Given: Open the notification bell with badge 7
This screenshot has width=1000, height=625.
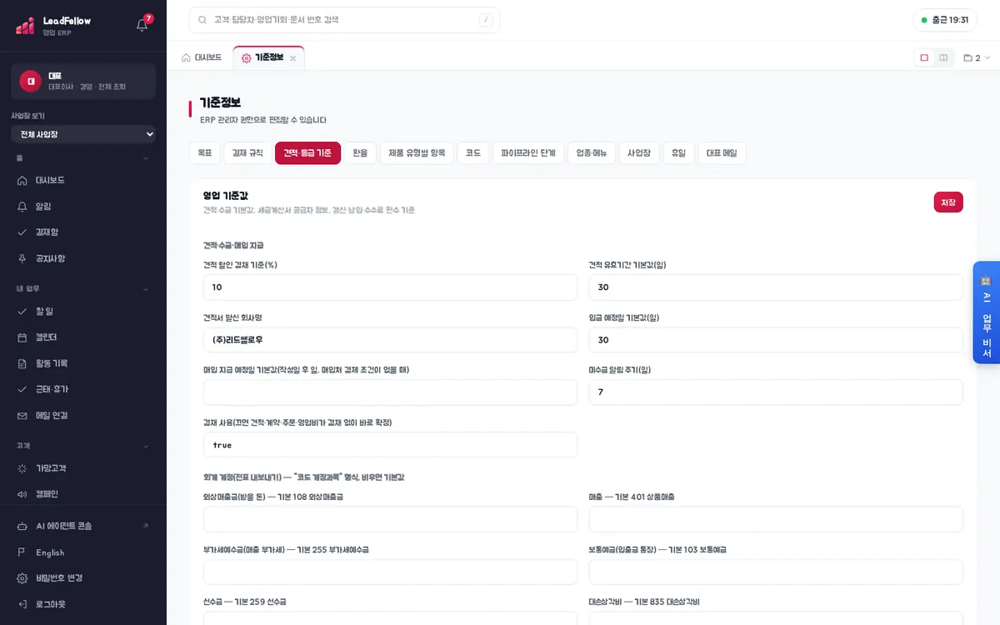Looking at the screenshot, I should click(142, 25).
